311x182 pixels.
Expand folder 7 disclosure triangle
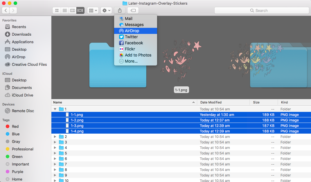[55, 164]
